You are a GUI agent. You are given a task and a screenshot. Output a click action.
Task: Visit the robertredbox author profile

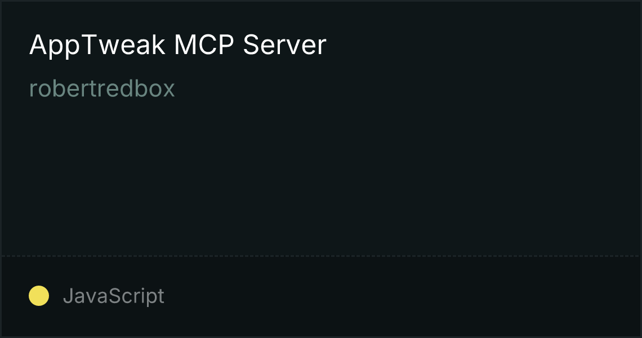pos(102,88)
